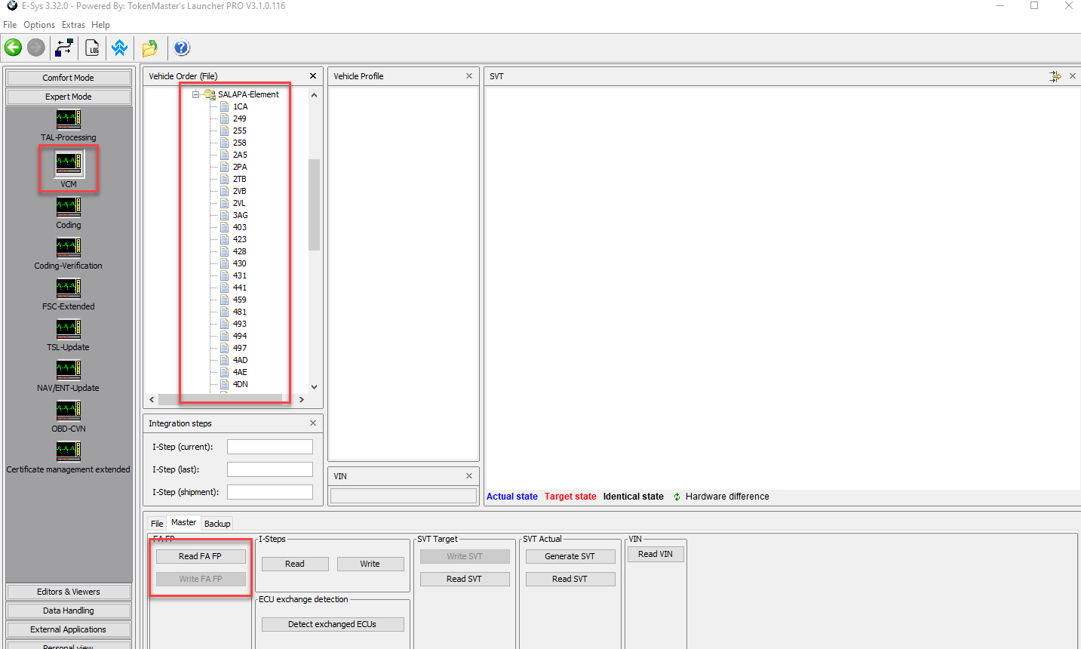This screenshot has height=649, width=1081.
Task: Open the LOG viewer icon
Action: 92,47
